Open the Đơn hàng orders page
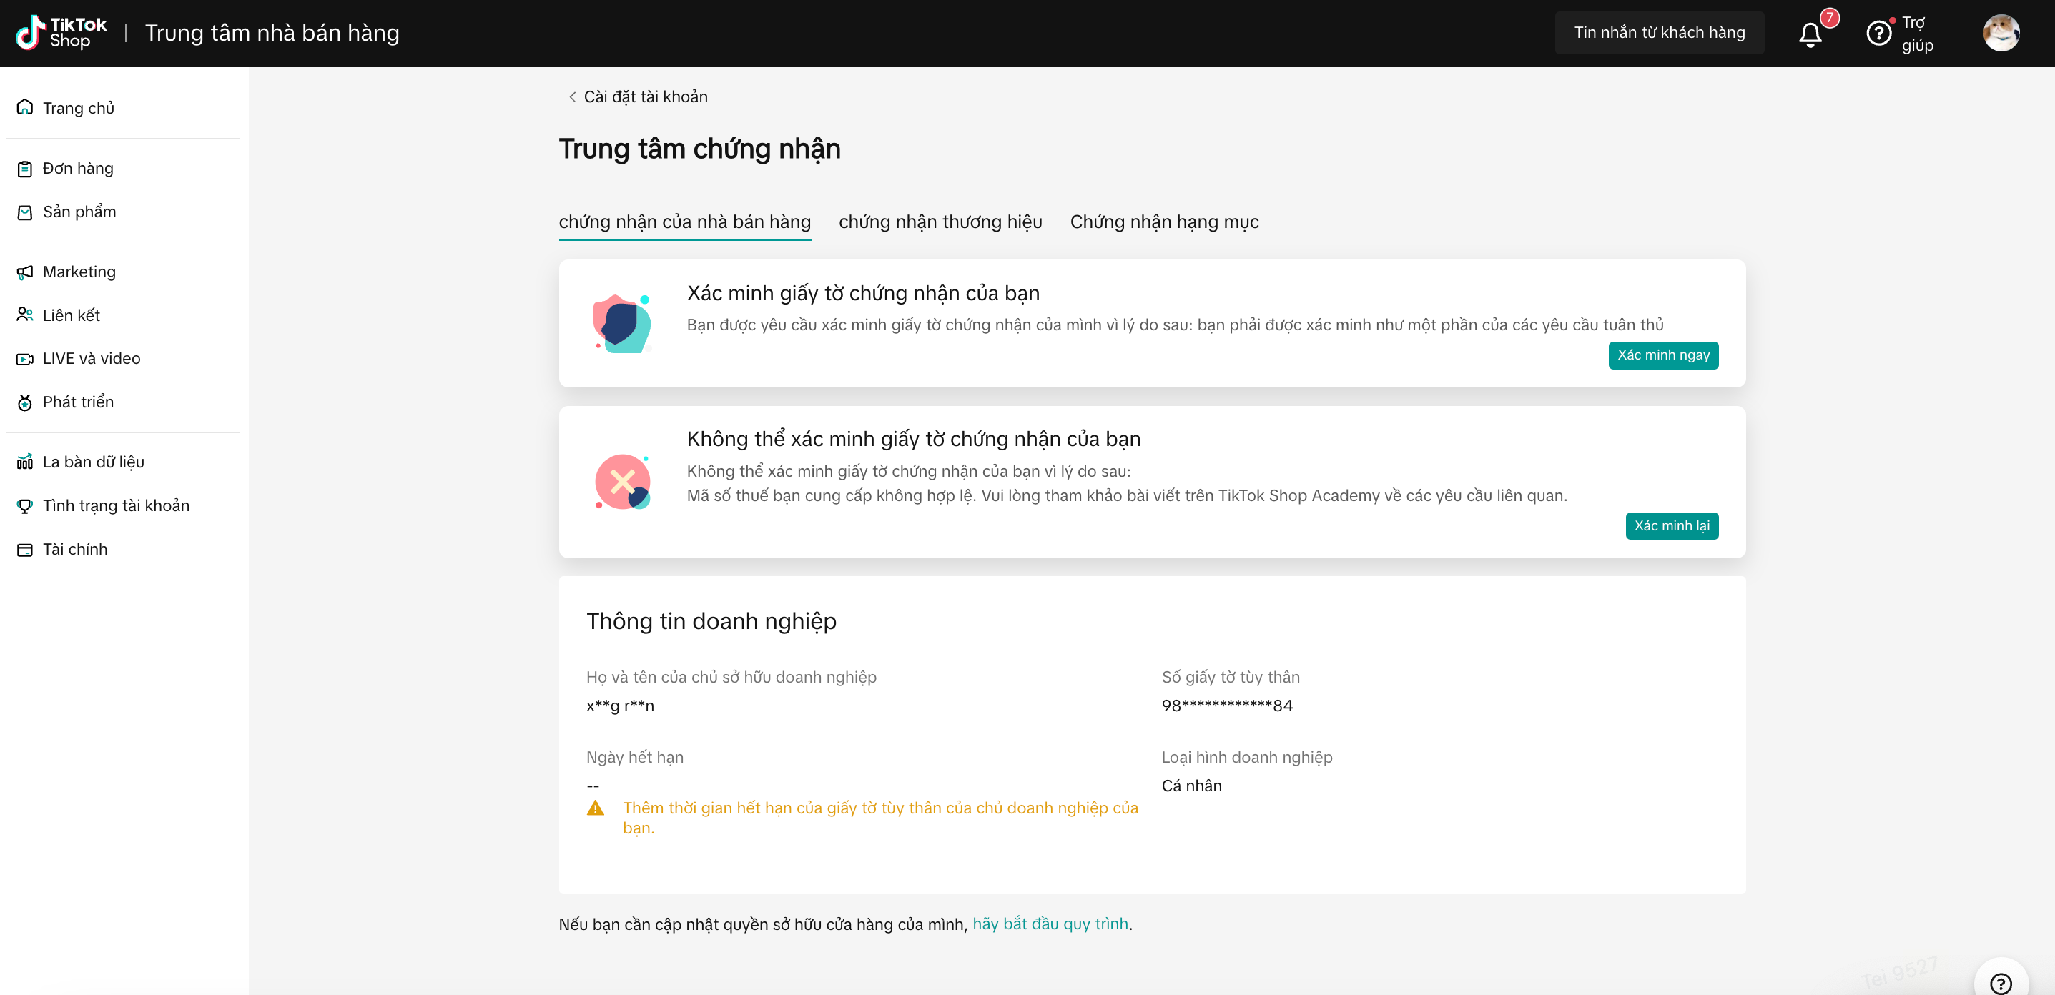The image size is (2055, 995). pos(77,168)
